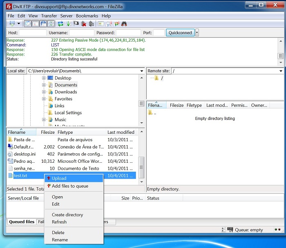Click the binoculars file search icon

[124, 24]
